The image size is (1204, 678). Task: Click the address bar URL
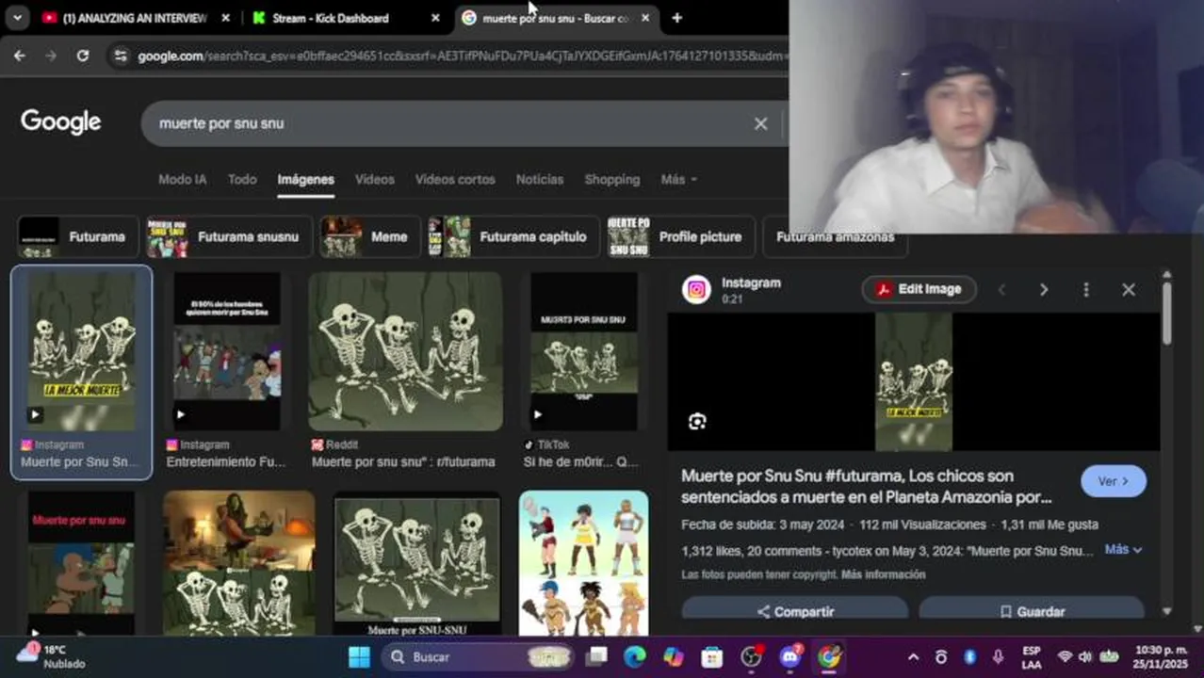(462, 56)
